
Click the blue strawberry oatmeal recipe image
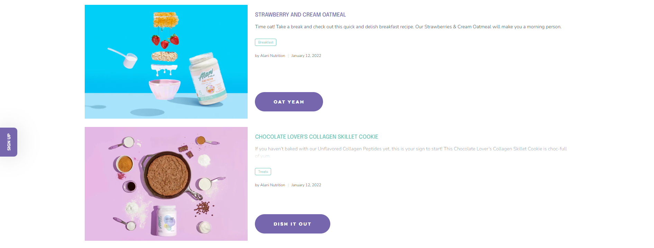(x=166, y=62)
